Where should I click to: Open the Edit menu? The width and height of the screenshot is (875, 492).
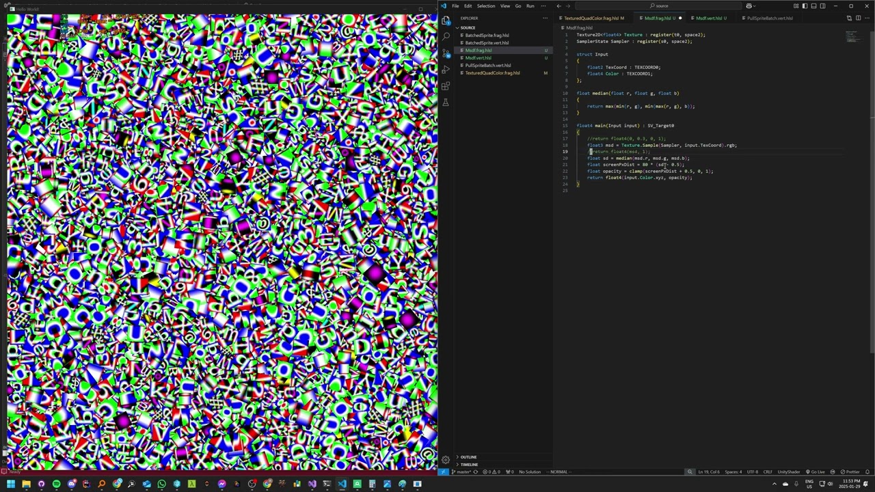click(x=468, y=6)
